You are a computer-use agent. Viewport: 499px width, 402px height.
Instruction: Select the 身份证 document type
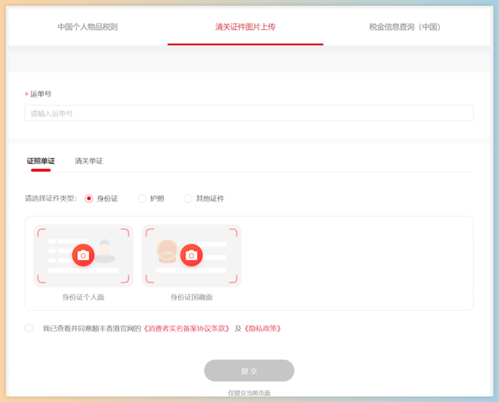89,198
